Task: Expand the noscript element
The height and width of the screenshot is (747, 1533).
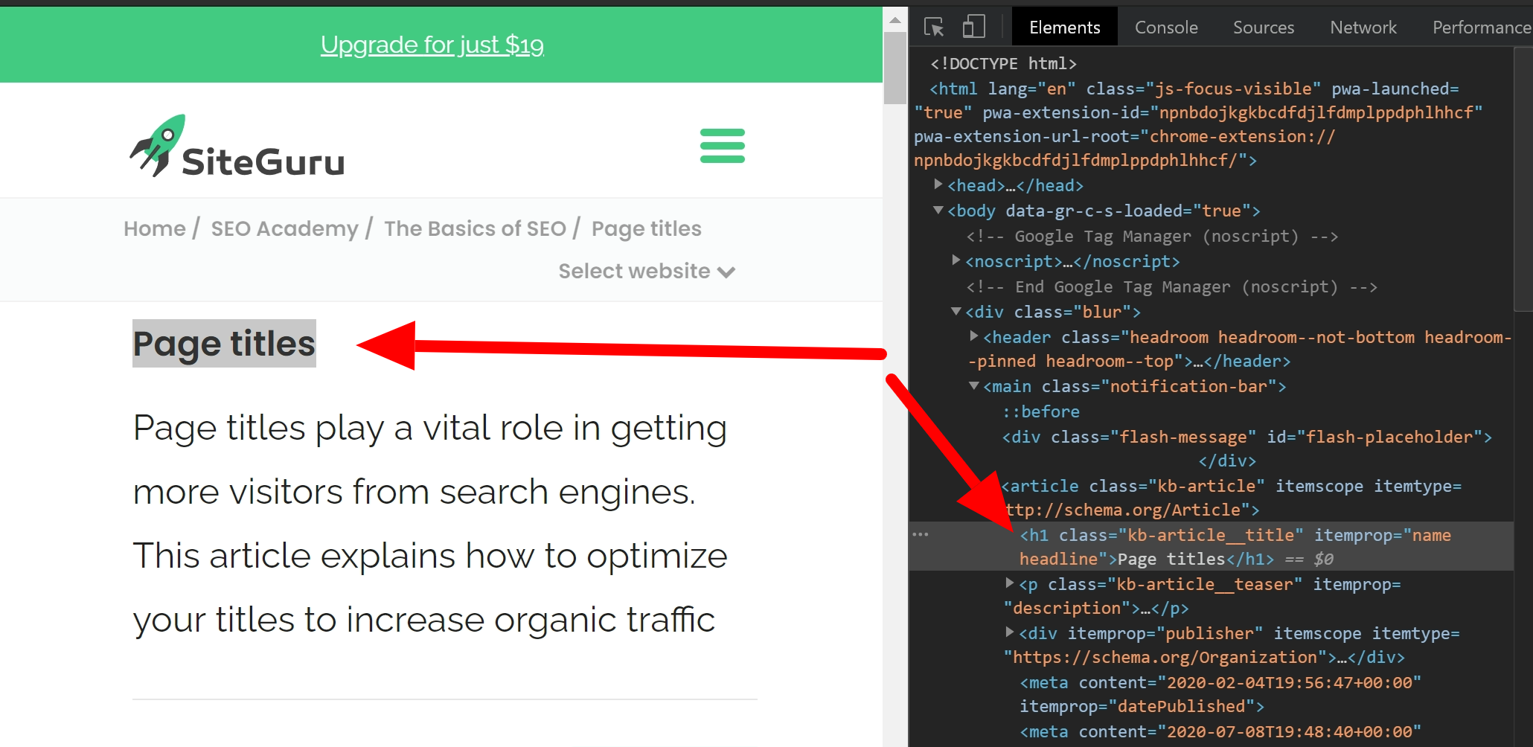Action: coord(956,260)
